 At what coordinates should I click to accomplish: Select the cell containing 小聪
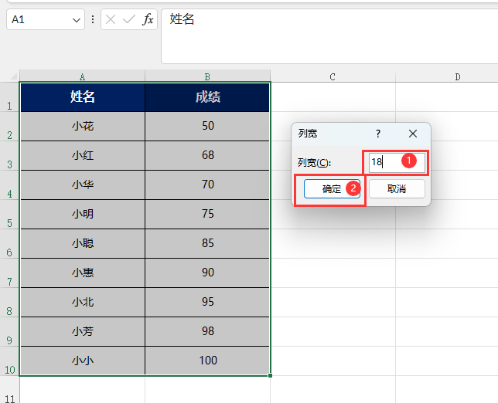83,243
